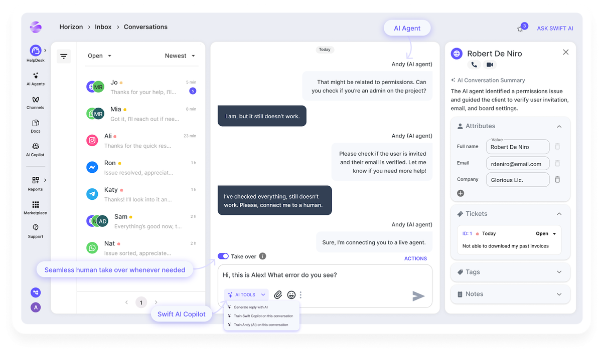Open the Newest sort dropdown
Viewport: 602px width, 353px height.
click(x=180, y=56)
